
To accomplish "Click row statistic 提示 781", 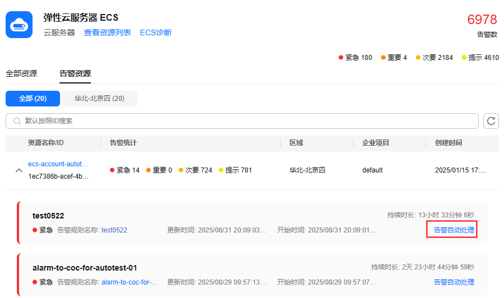I will (x=235, y=170).
